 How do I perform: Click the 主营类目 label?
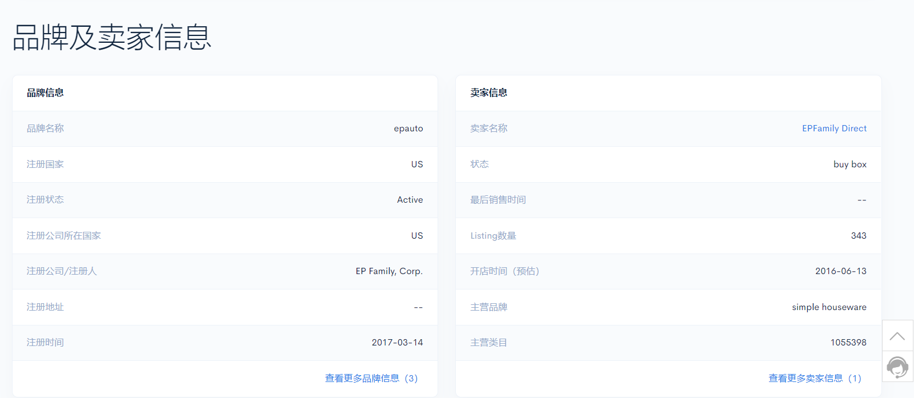coord(489,343)
